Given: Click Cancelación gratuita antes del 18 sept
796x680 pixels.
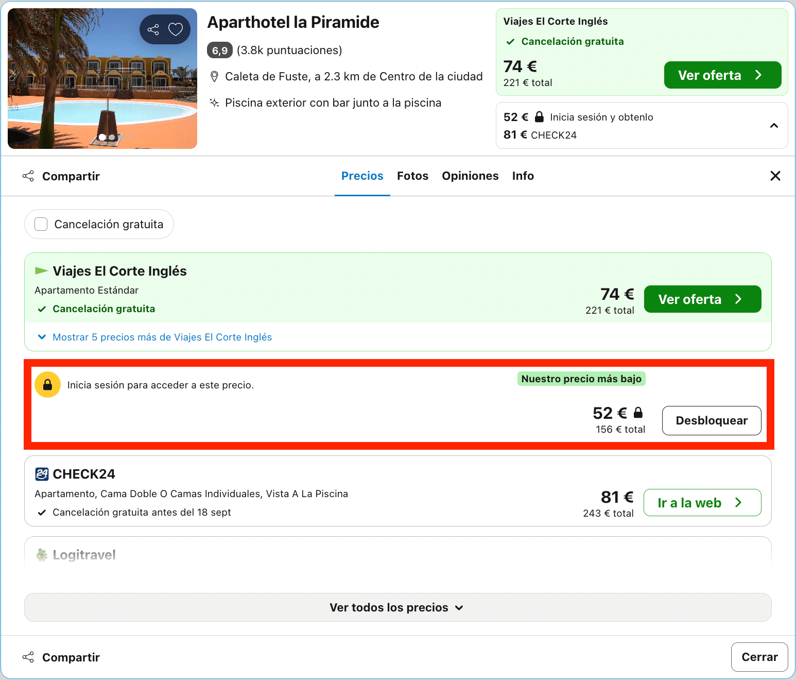Looking at the screenshot, I should click(142, 512).
